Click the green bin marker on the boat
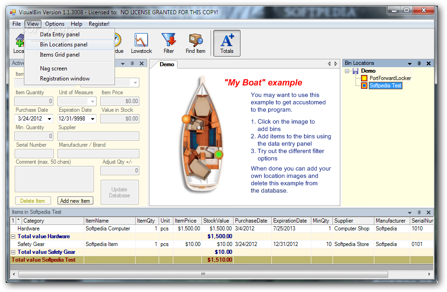This screenshot has width=447, height=292. [x=218, y=155]
